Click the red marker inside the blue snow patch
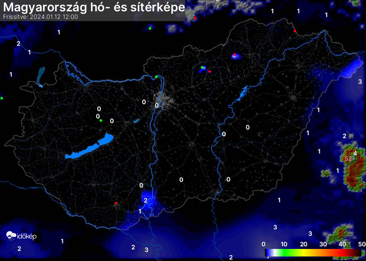 click(235, 55)
